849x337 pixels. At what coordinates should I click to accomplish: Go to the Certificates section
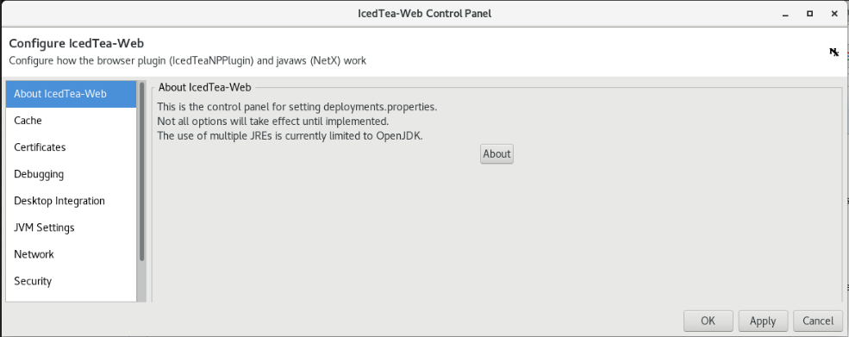tap(71, 147)
